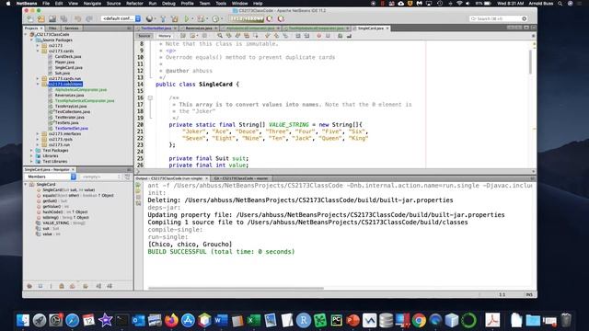The height and width of the screenshot is (331, 589).
Task: Click the red stop macro recording icon
Action: [318, 36]
